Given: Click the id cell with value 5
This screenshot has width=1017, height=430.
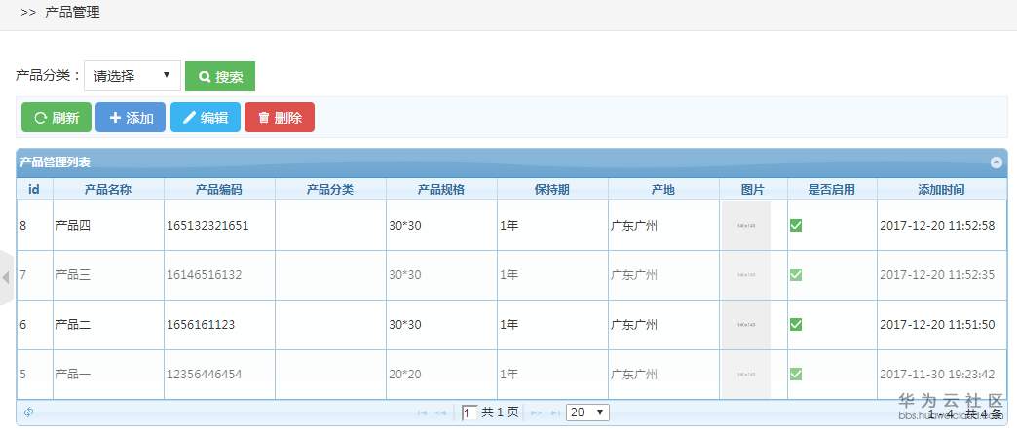Looking at the screenshot, I should pos(35,375).
